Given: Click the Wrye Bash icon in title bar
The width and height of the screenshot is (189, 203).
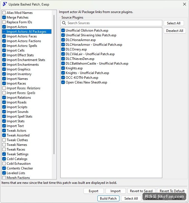Looking at the screenshot, I should tap(4, 4).
